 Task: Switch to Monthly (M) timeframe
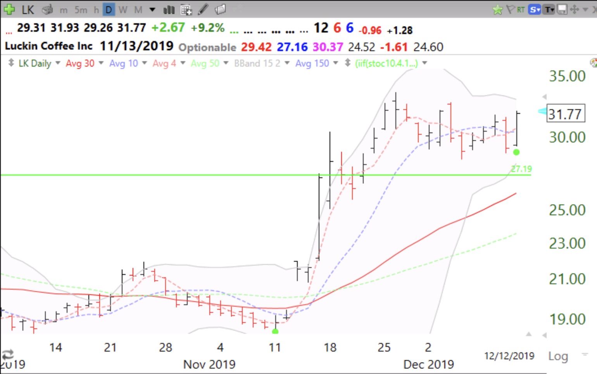138,10
